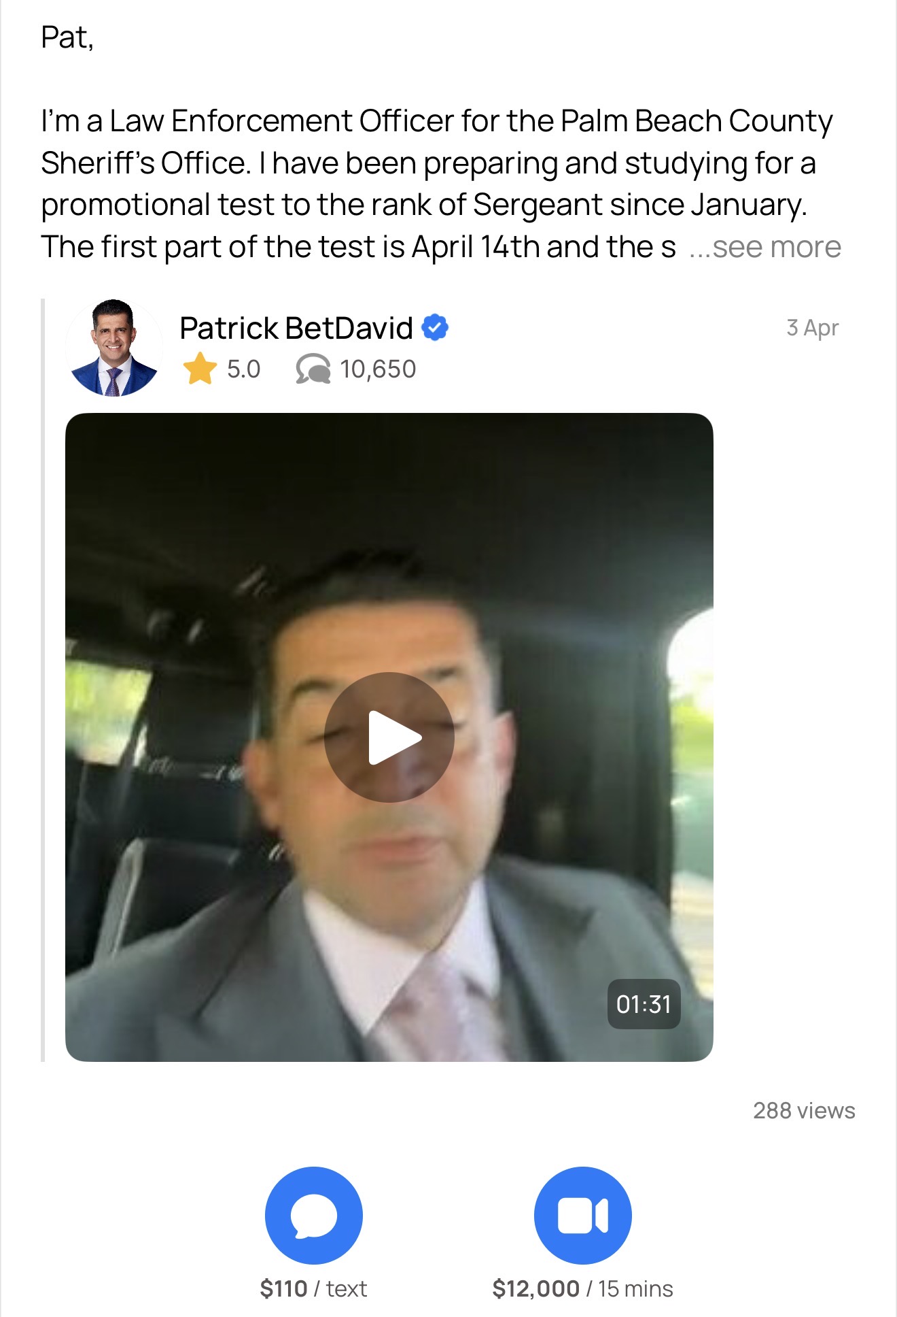Image resolution: width=897 pixels, height=1317 pixels.
Task: Select the 5.0 rating score
Action: click(x=243, y=369)
